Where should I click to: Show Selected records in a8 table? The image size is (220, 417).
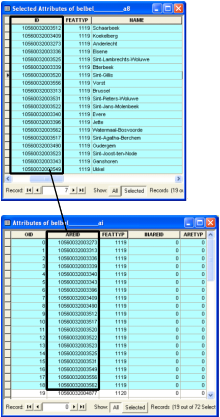pos(134,191)
